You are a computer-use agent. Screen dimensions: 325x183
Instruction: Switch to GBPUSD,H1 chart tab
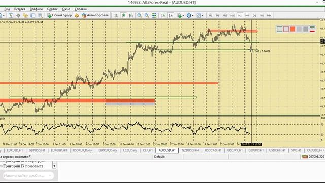[x=37, y=150]
